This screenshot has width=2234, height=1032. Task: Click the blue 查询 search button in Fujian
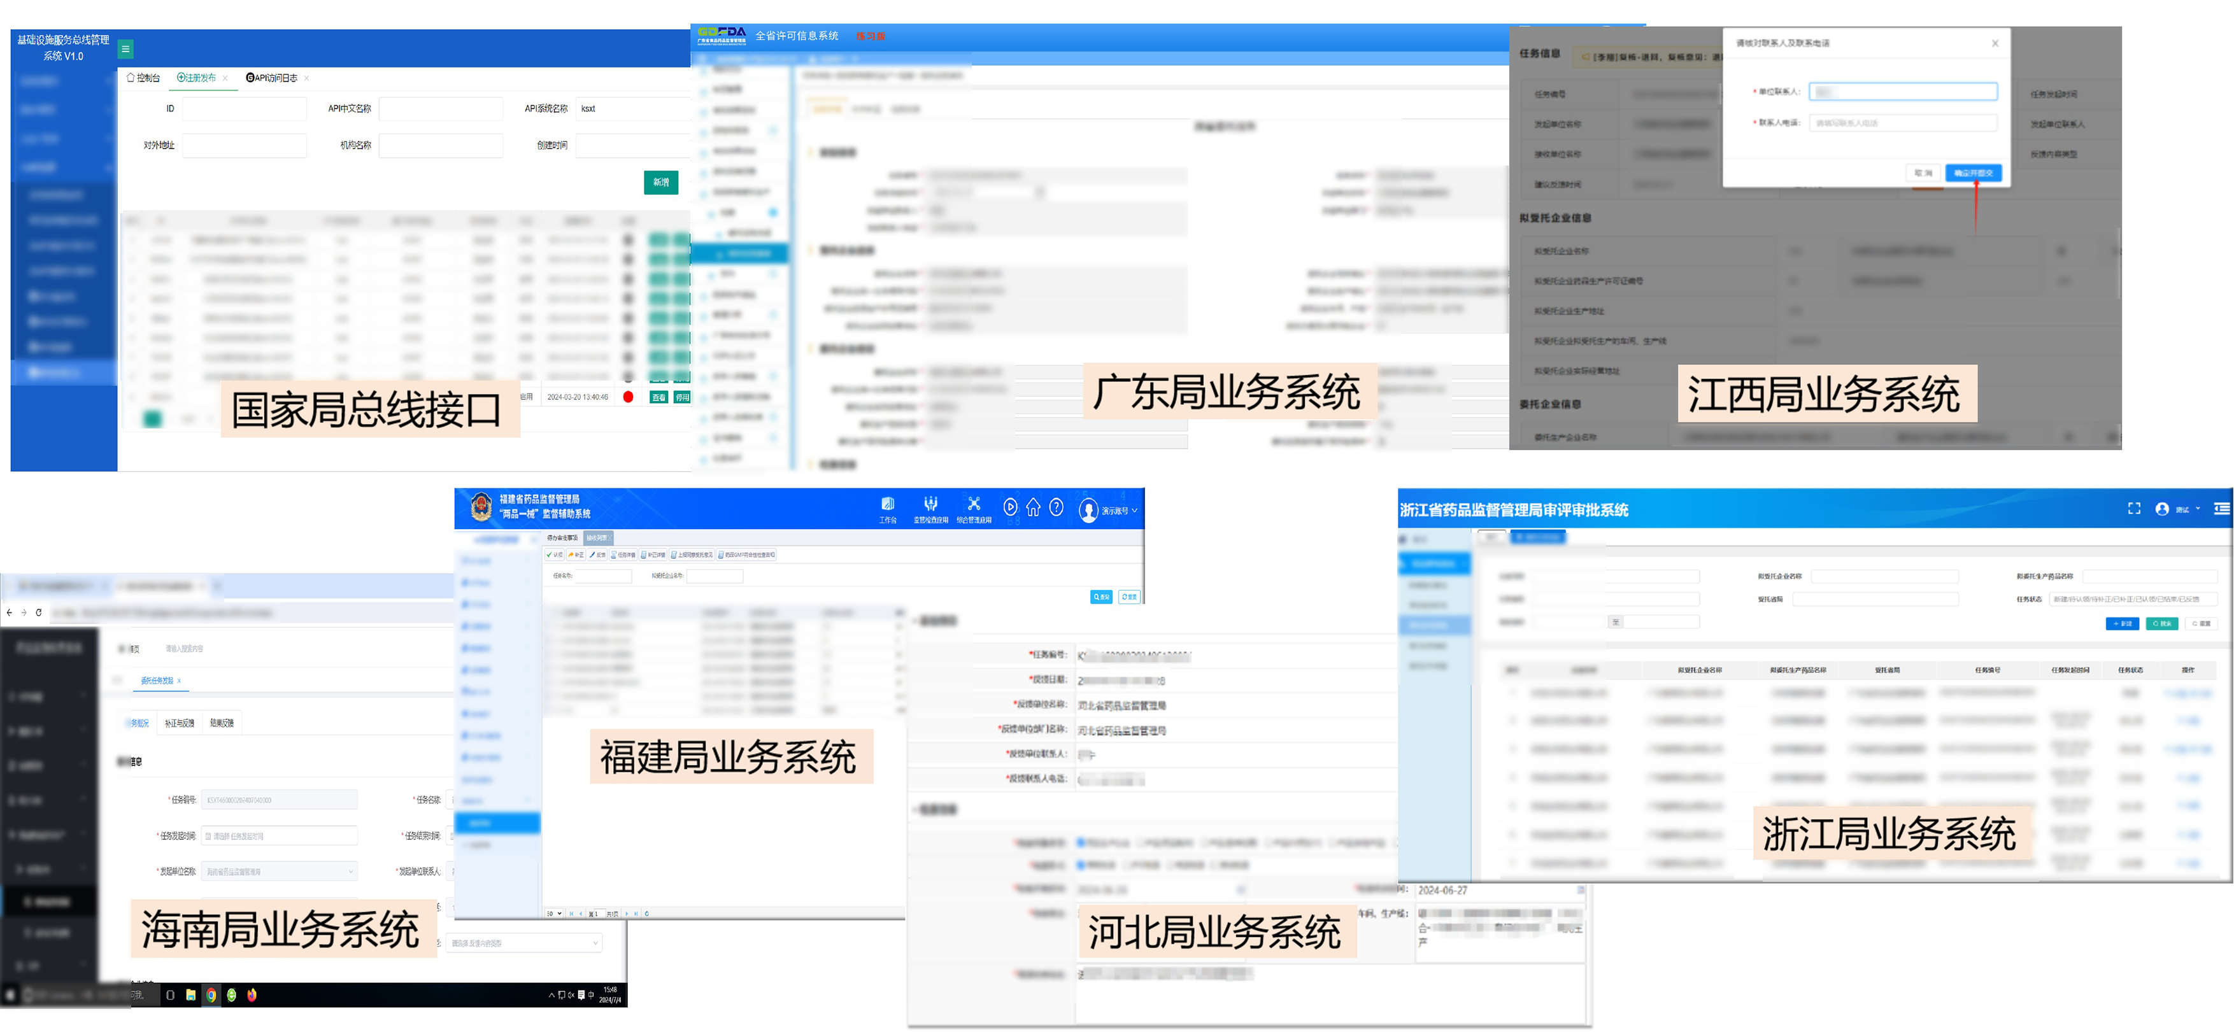[1101, 597]
